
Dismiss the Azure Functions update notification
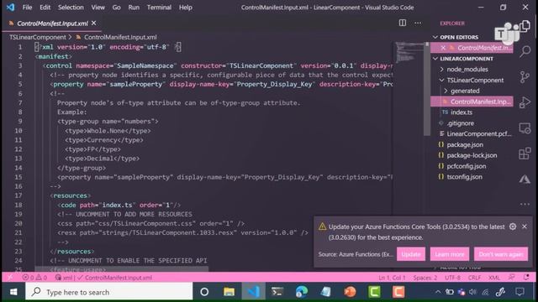click(525, 226)
